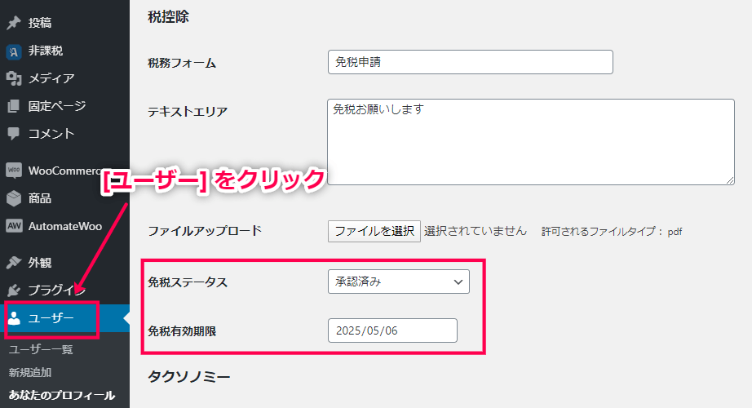Click the 外観 paintbrush icon
Screen dimensions: 752x408
click(14, 262)
